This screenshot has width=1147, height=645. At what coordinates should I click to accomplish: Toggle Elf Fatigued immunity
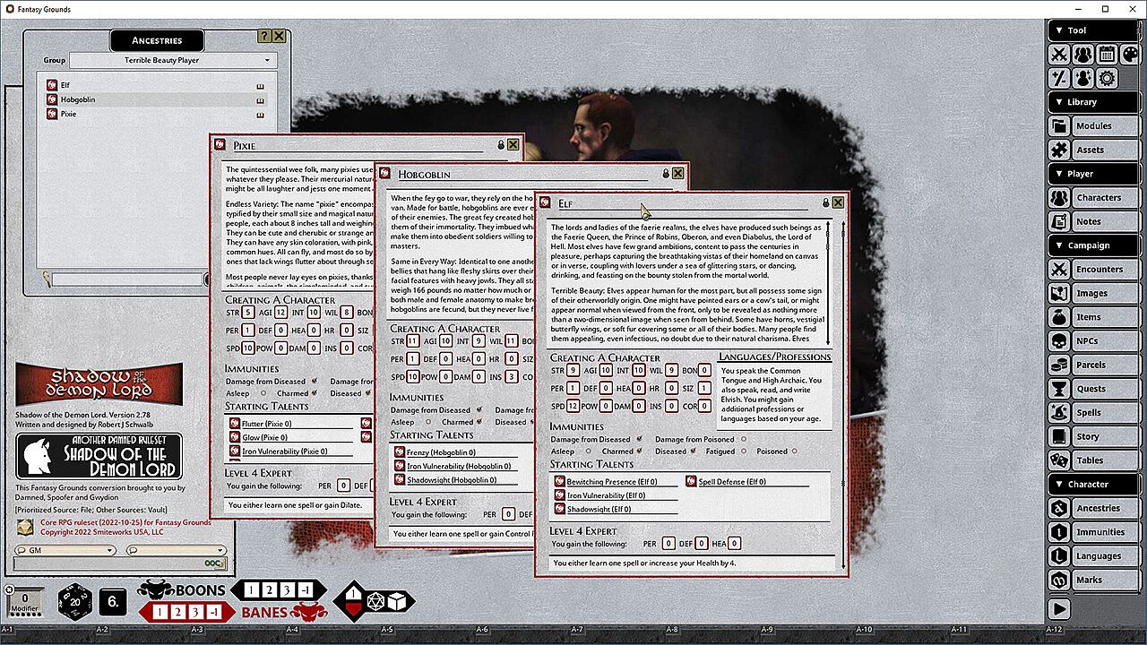tap(744, 451)
